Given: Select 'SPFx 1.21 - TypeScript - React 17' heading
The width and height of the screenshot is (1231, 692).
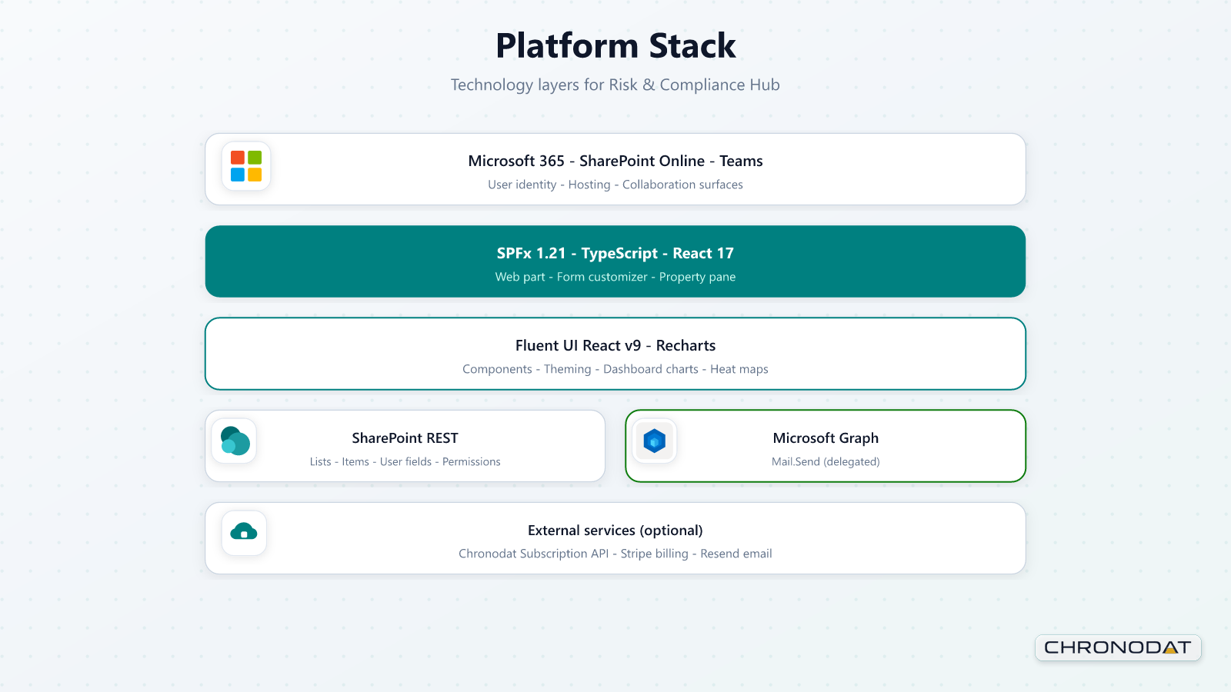Looking at the screenshot, I should point(615,254).
